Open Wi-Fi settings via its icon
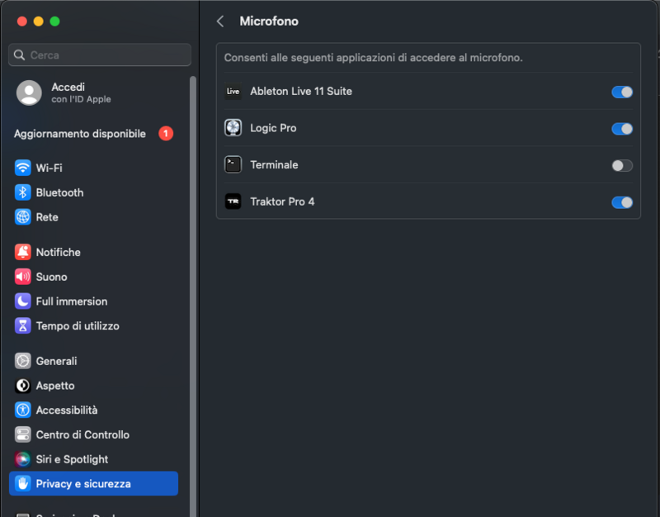The image size is (660, 517). pyautogui.click(x=22, y=168)
